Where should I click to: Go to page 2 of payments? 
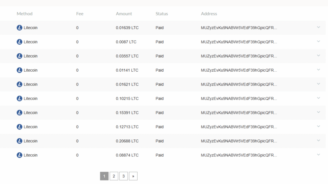(114, 176)
